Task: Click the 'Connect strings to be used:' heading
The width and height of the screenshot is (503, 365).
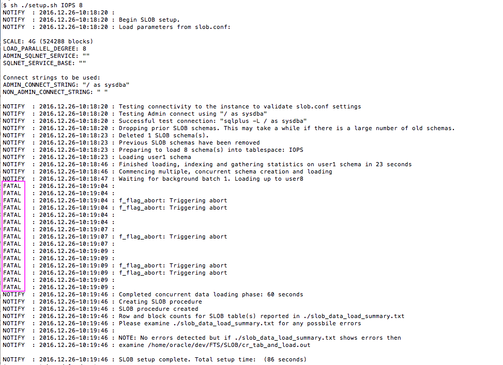Action: click(x=52, y=77)
